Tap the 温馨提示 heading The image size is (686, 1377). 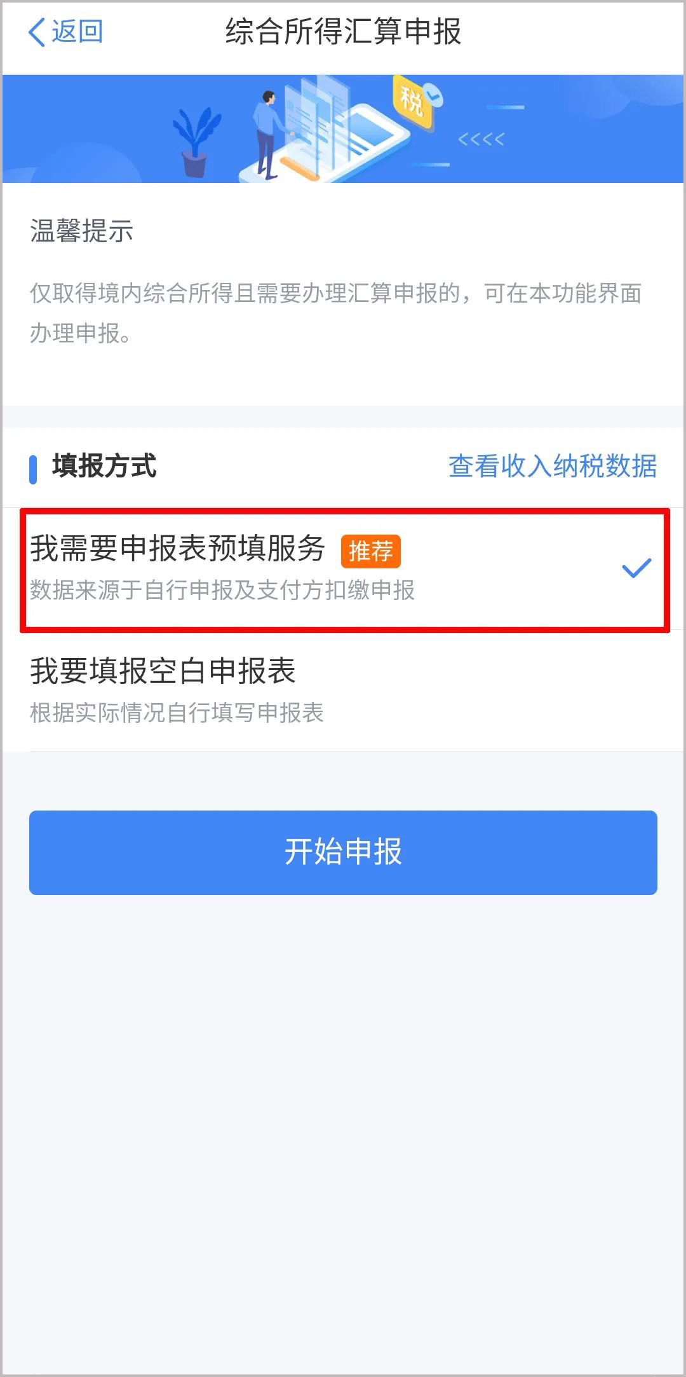tap(81, 231)
